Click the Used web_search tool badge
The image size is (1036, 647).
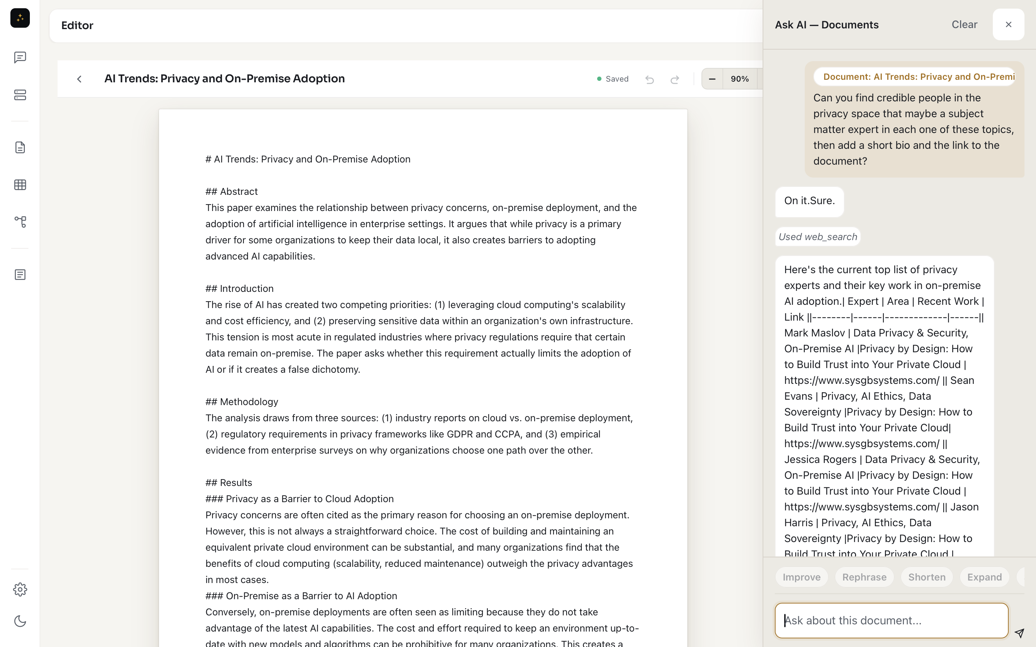(x=818, y=237)
